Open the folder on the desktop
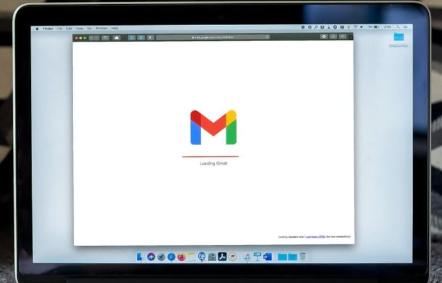The width and height of the screenshot is (442, 283). point(398,37)
